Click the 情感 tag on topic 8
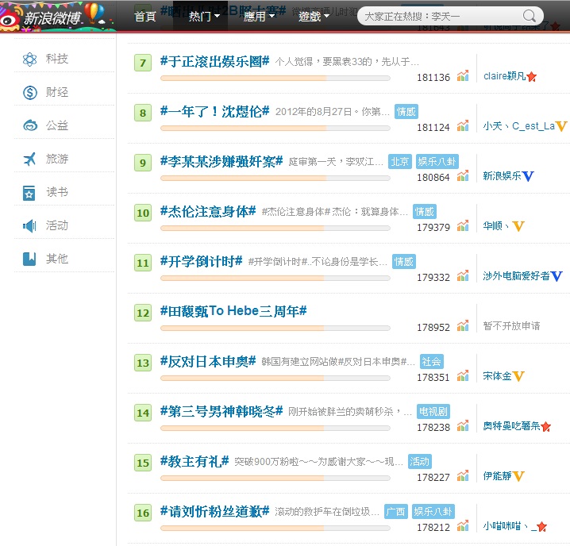Image resolution: width=570 pixels, height=546 pixels. [406, 112]
